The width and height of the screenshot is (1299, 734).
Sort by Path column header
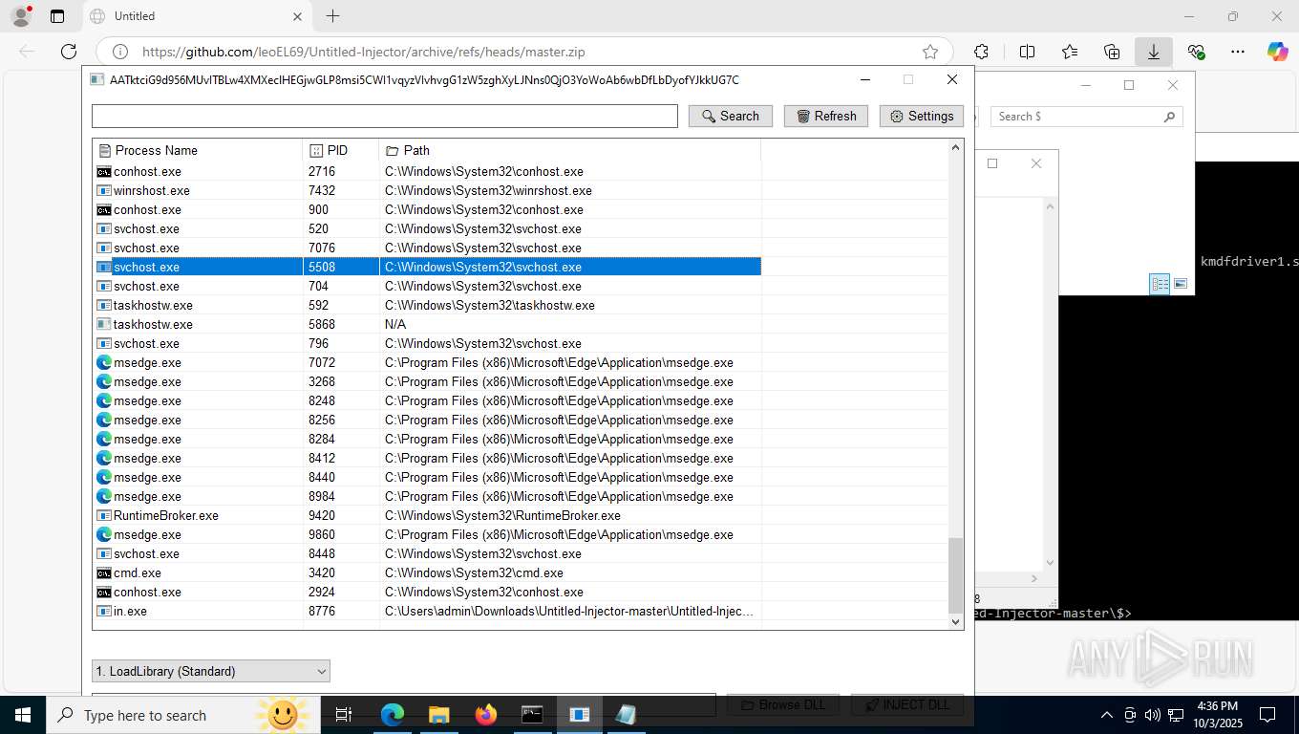[570, 150]
